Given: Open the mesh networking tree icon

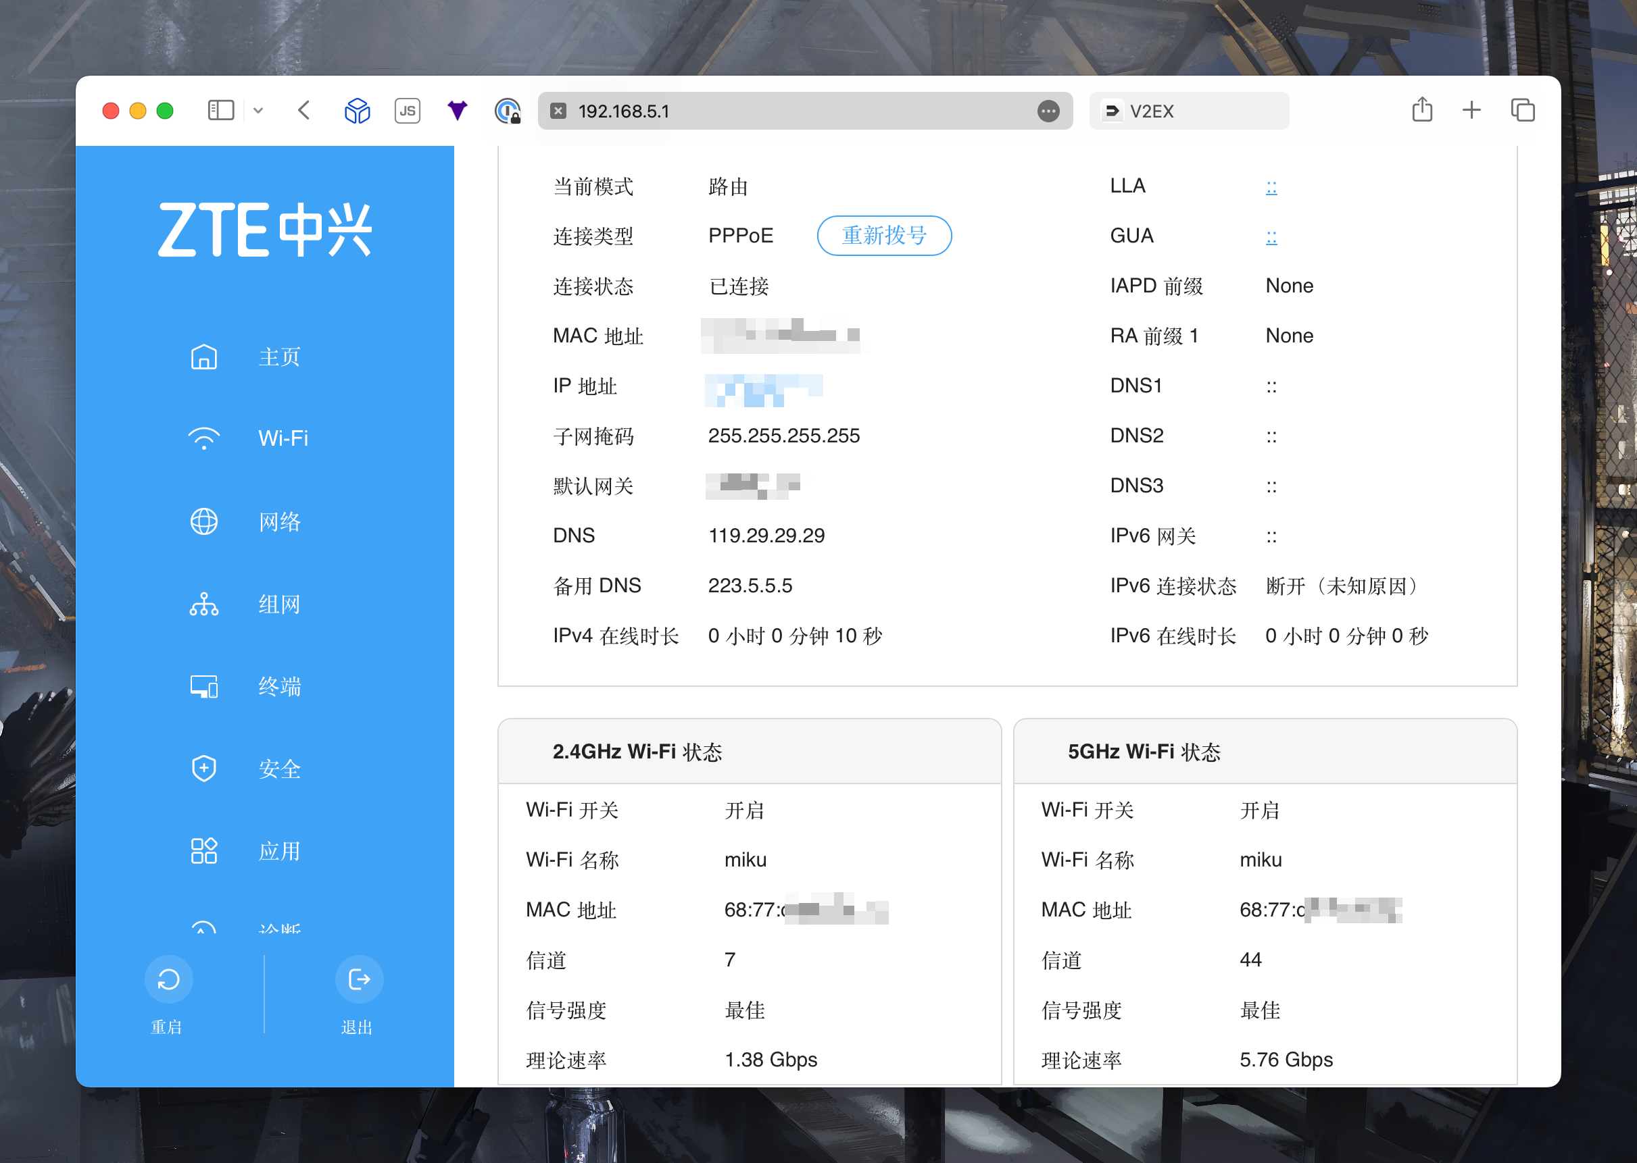Looking at the screenshot, I should click(x=203, y=604).
